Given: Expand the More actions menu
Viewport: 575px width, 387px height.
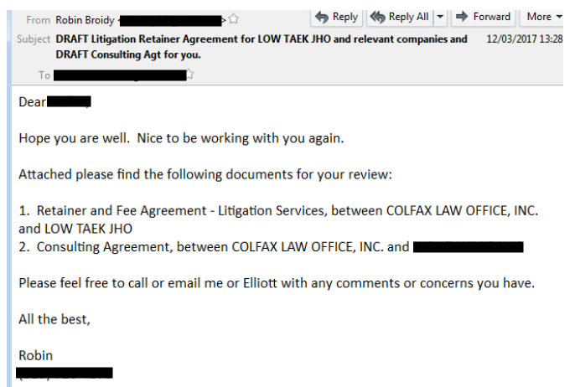Looking at the screenshot, I should click(x=543, y=17).
